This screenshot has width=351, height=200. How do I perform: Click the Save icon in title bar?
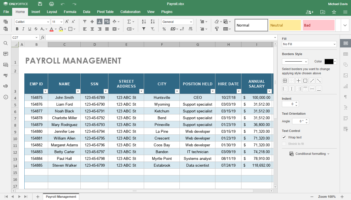[x=40, y=4]
